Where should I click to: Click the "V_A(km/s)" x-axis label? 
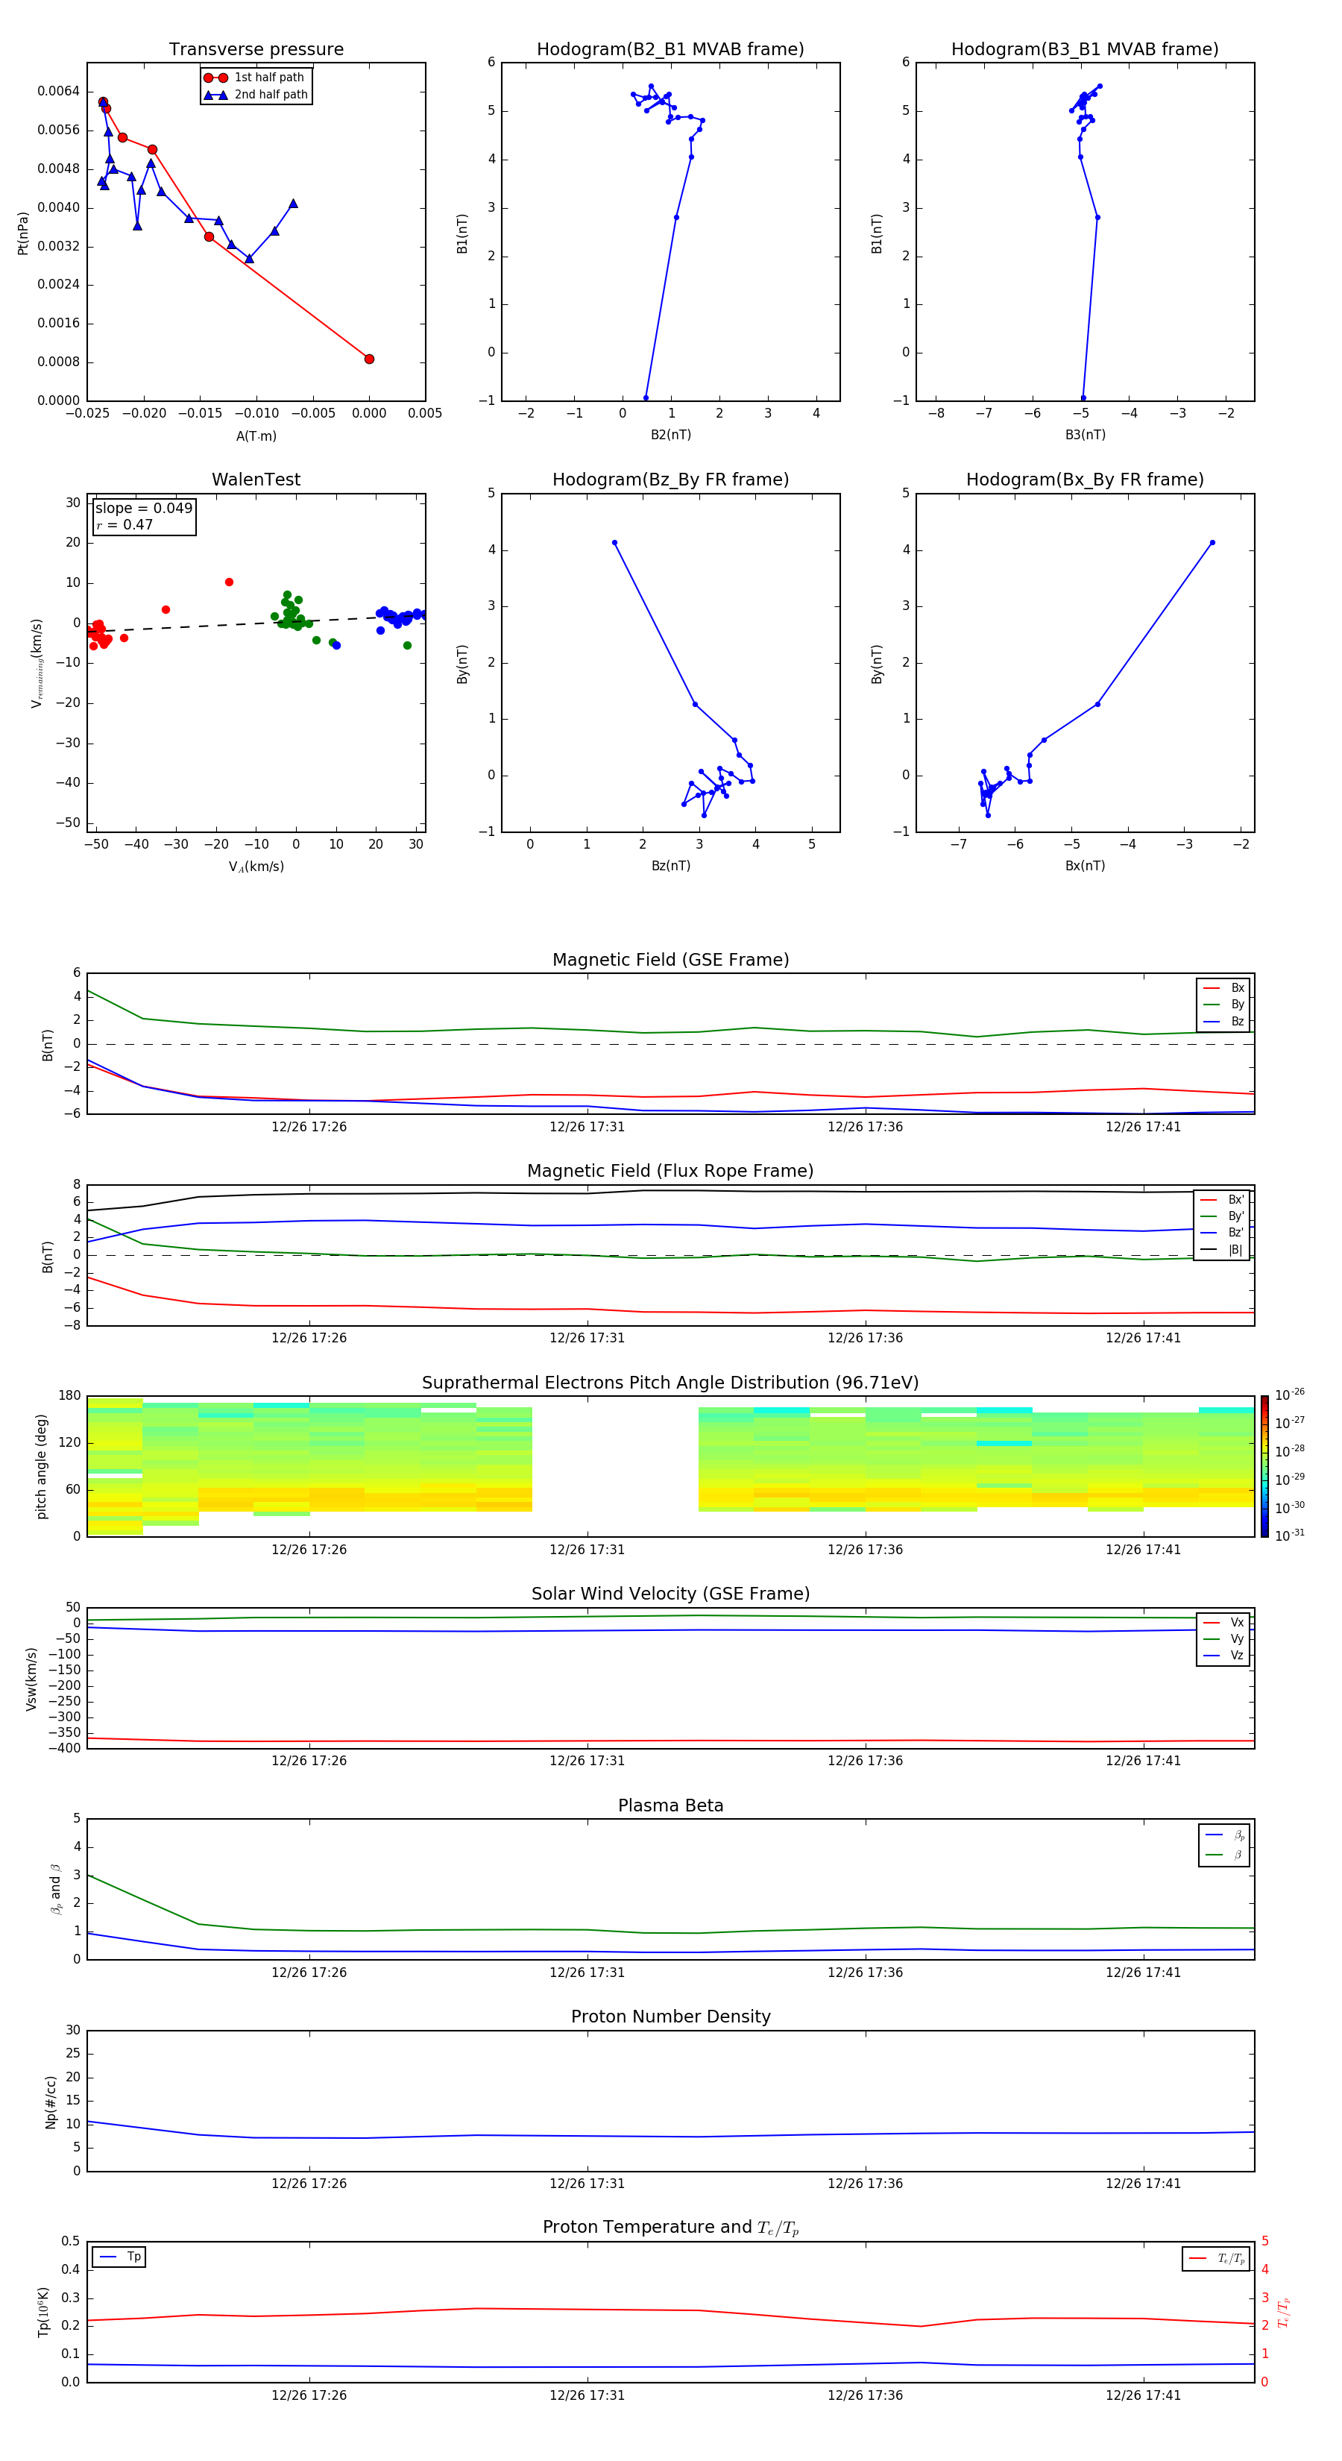coord(256,867)
